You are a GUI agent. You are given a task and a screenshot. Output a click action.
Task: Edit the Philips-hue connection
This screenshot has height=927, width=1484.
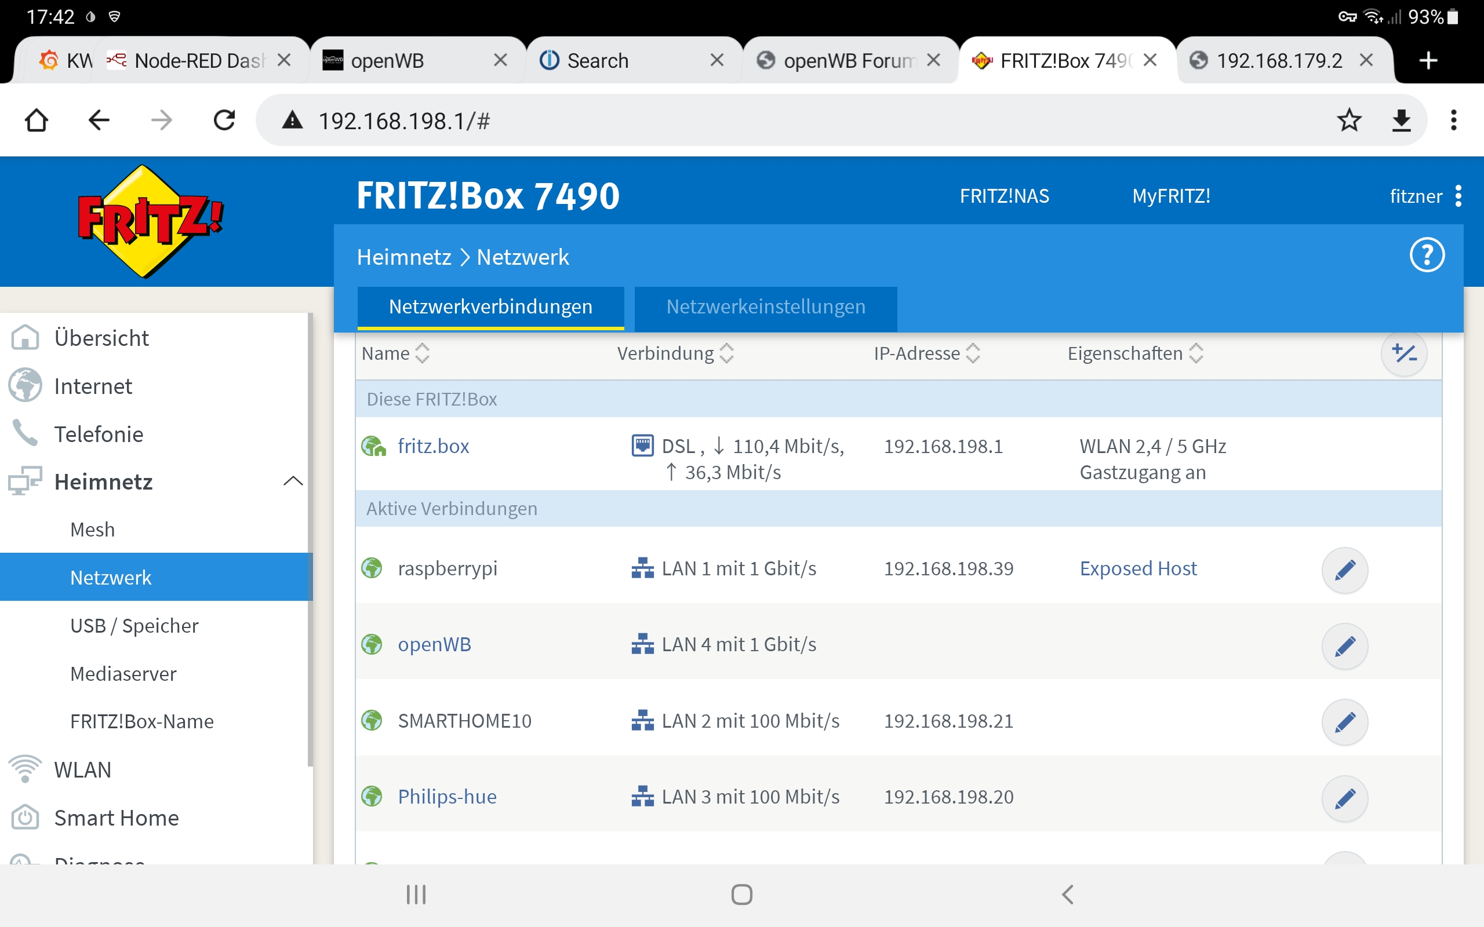pyautogui.click(x=1344, y=798)
